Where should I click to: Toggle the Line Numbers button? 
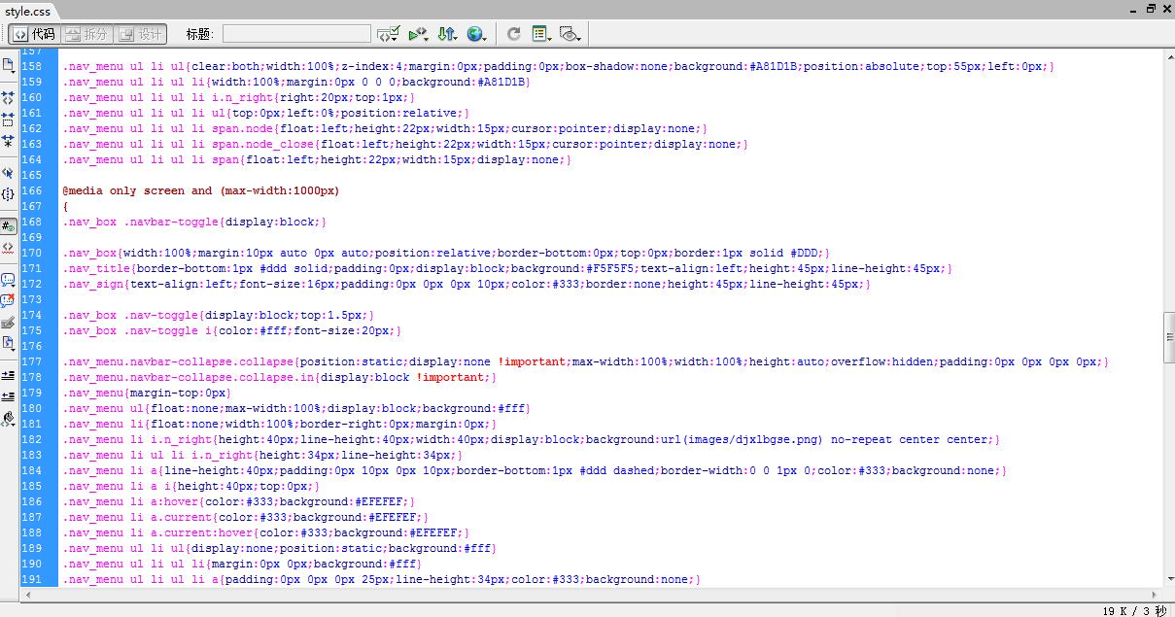point(8,226)
